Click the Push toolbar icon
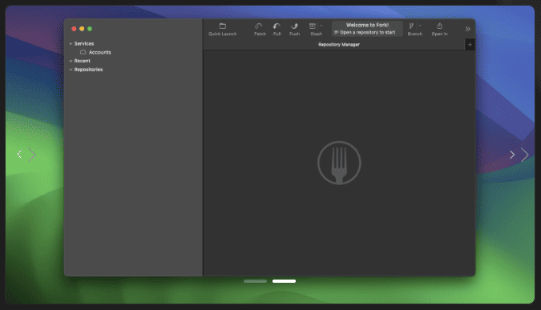This screenshot has height=310, width=541. tap(294, 26)
